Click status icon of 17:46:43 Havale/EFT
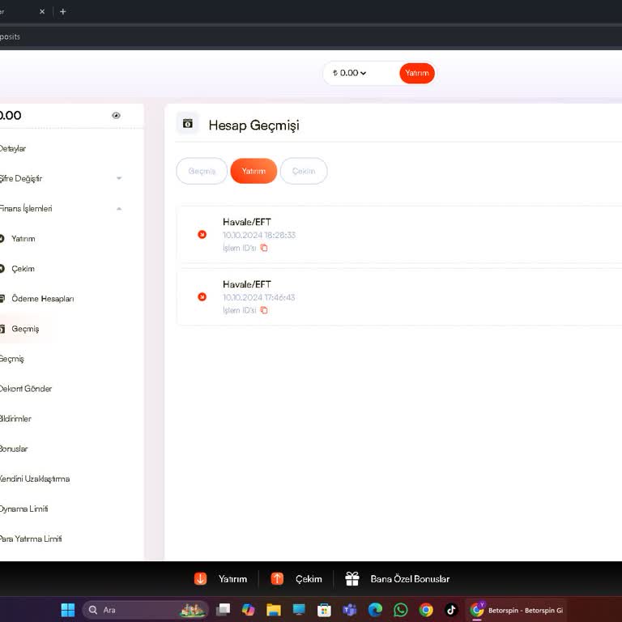This screenshot has height=622, width=622. click(x=202, y=296)
